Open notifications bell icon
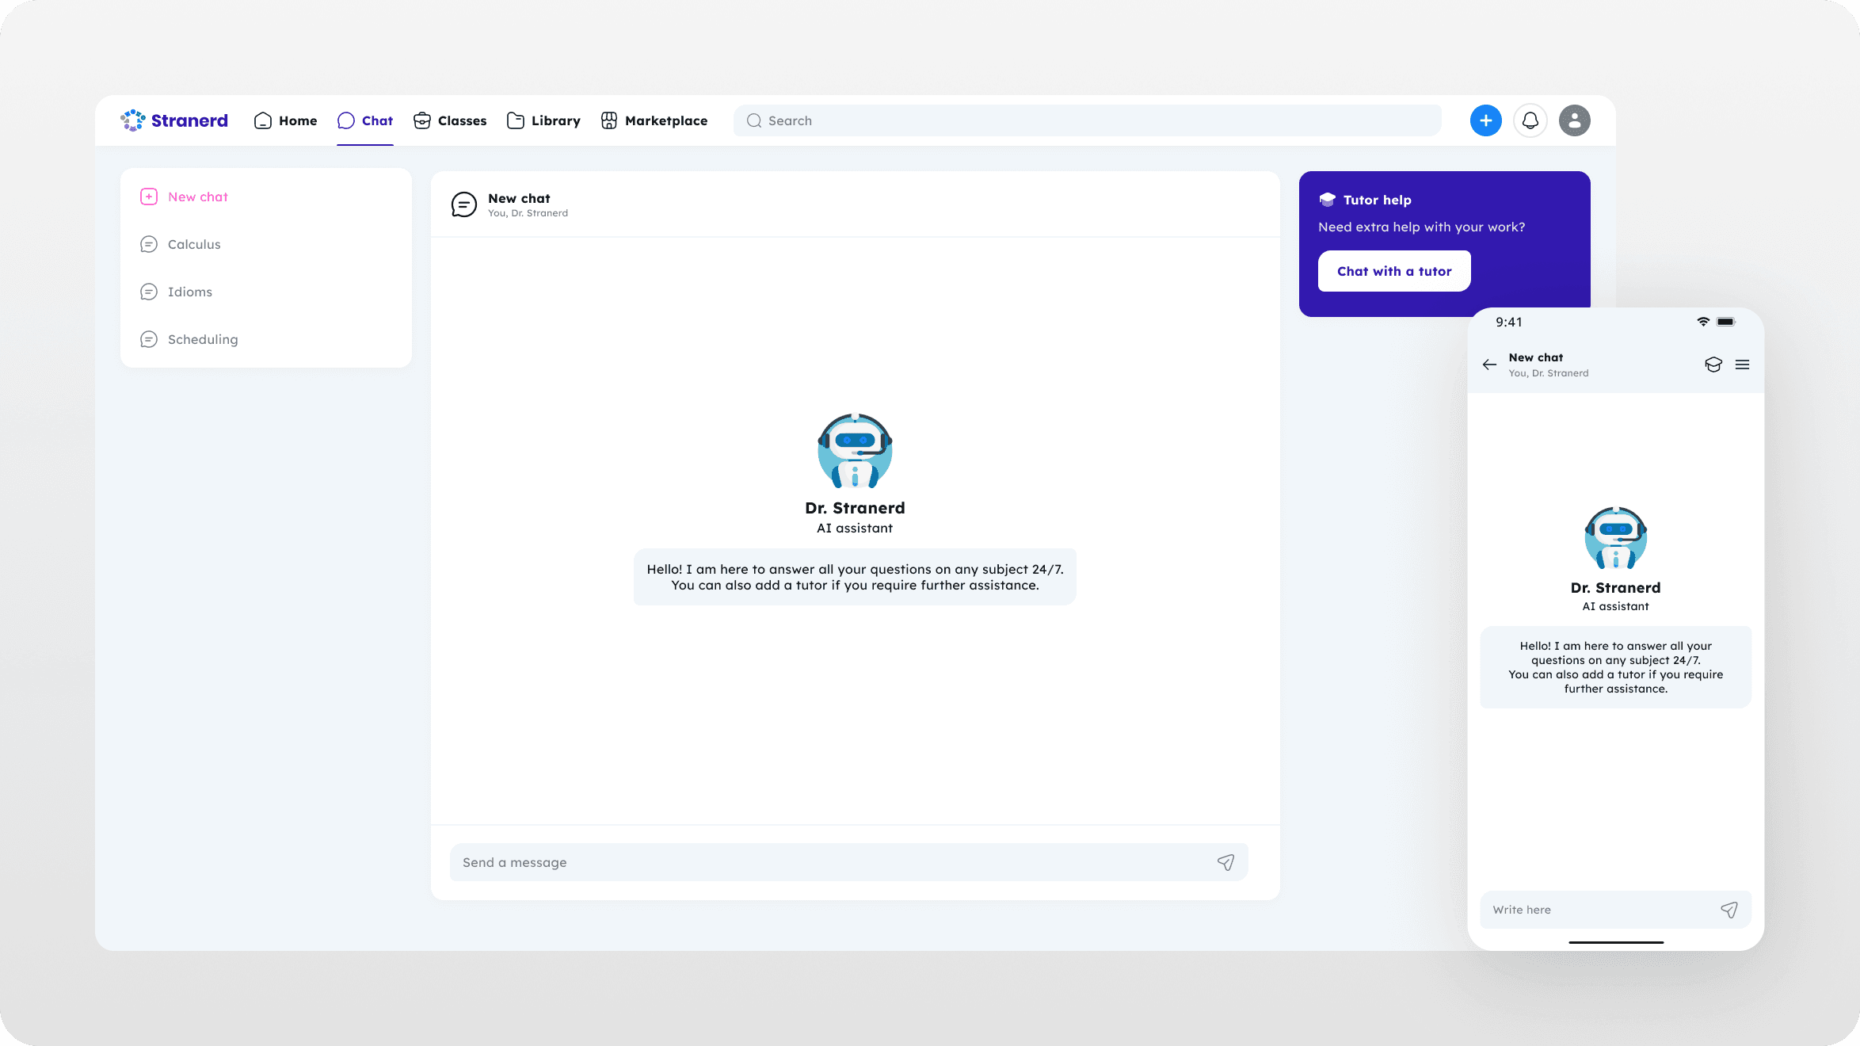The width and height of the screenshot is (1860, 1046). tap(1530, 120)
